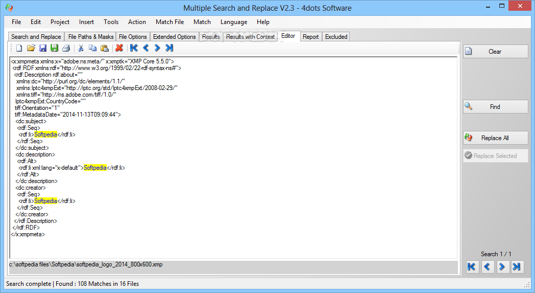
Task: Switch to File Options tab
Action: (x=133, y=37)
